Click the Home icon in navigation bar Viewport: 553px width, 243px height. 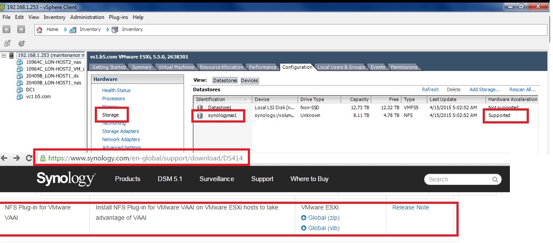40,29
